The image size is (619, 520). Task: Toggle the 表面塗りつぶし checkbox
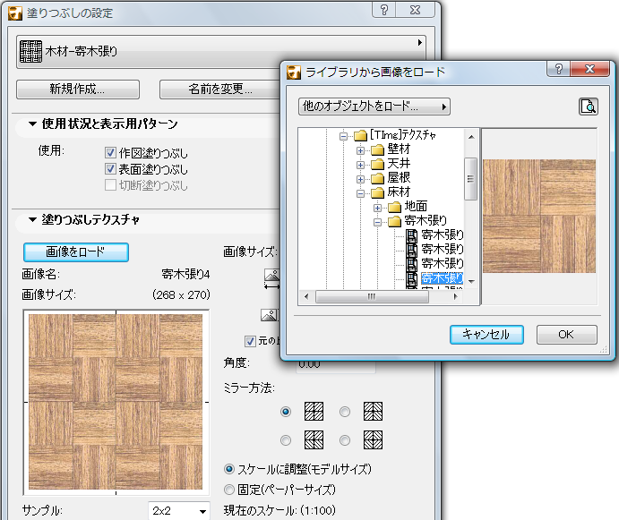pos(110,169)
